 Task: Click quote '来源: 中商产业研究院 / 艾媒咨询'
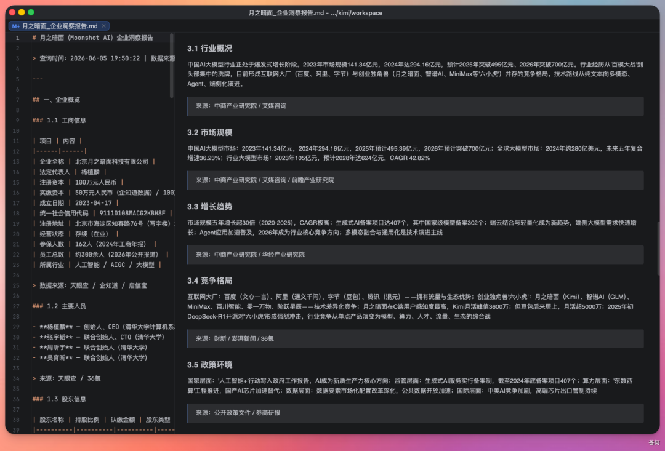point(416,106)
